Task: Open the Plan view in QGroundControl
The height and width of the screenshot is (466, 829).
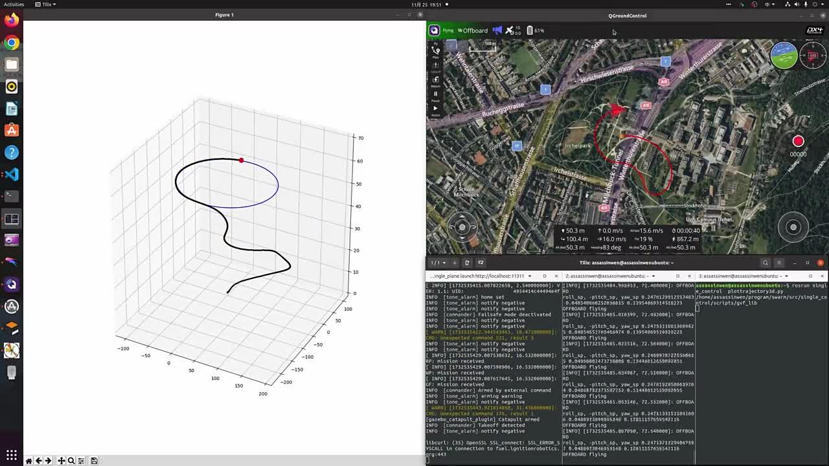Action: click(x=435, y=50)
